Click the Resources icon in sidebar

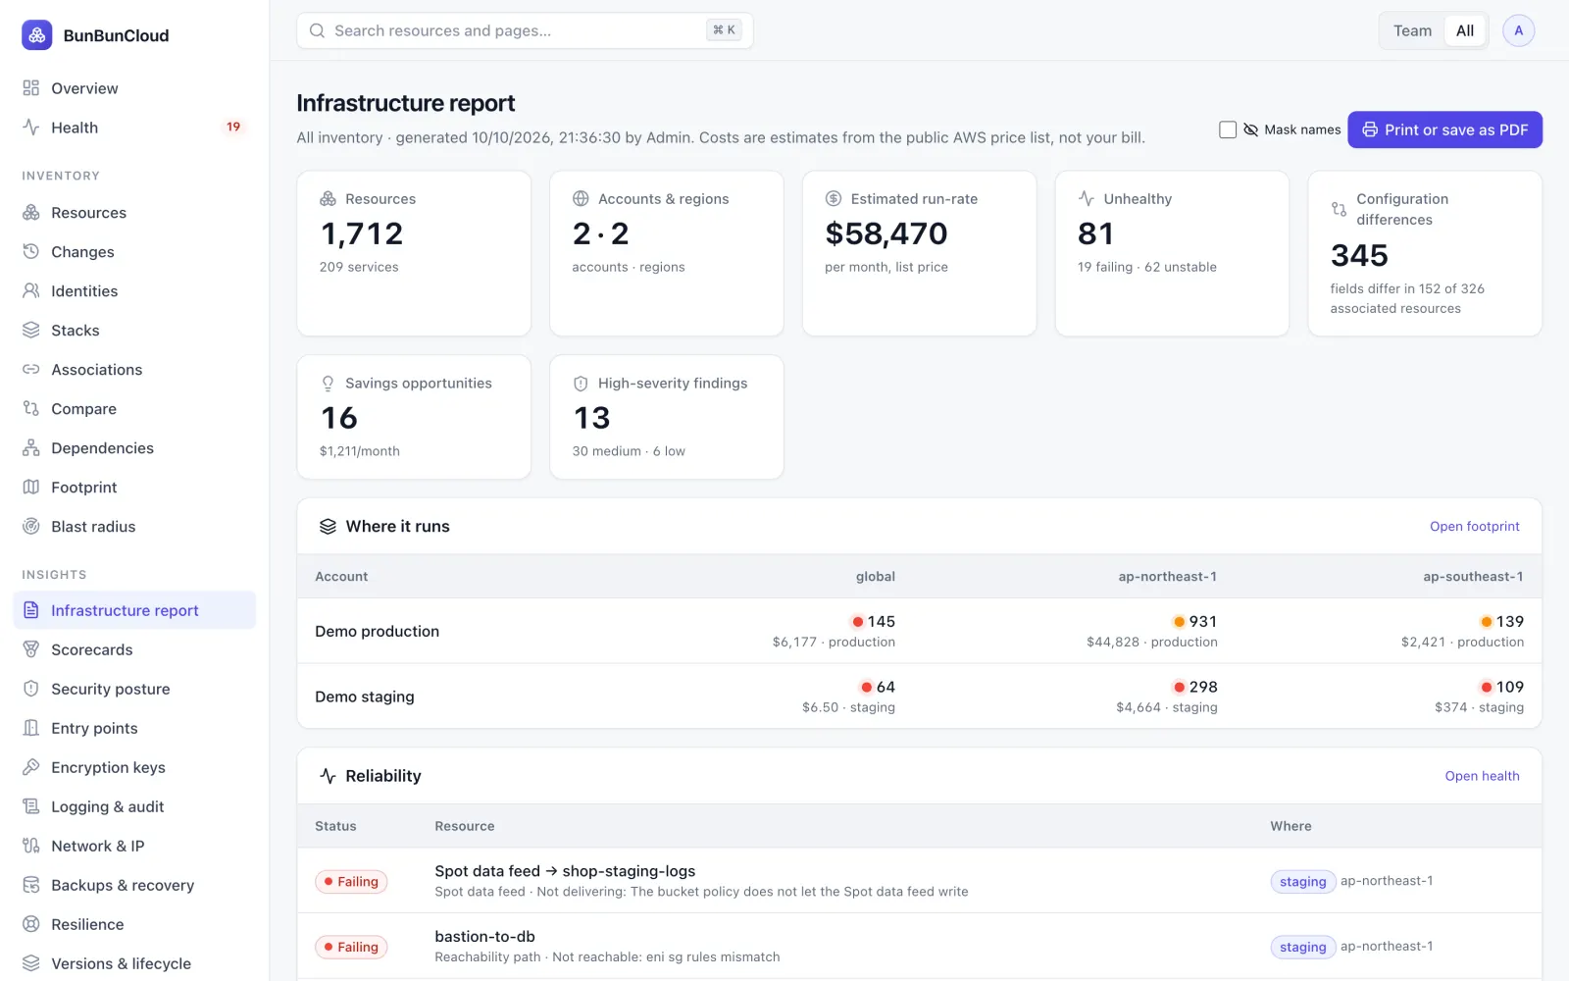click(x=31, y=213)
